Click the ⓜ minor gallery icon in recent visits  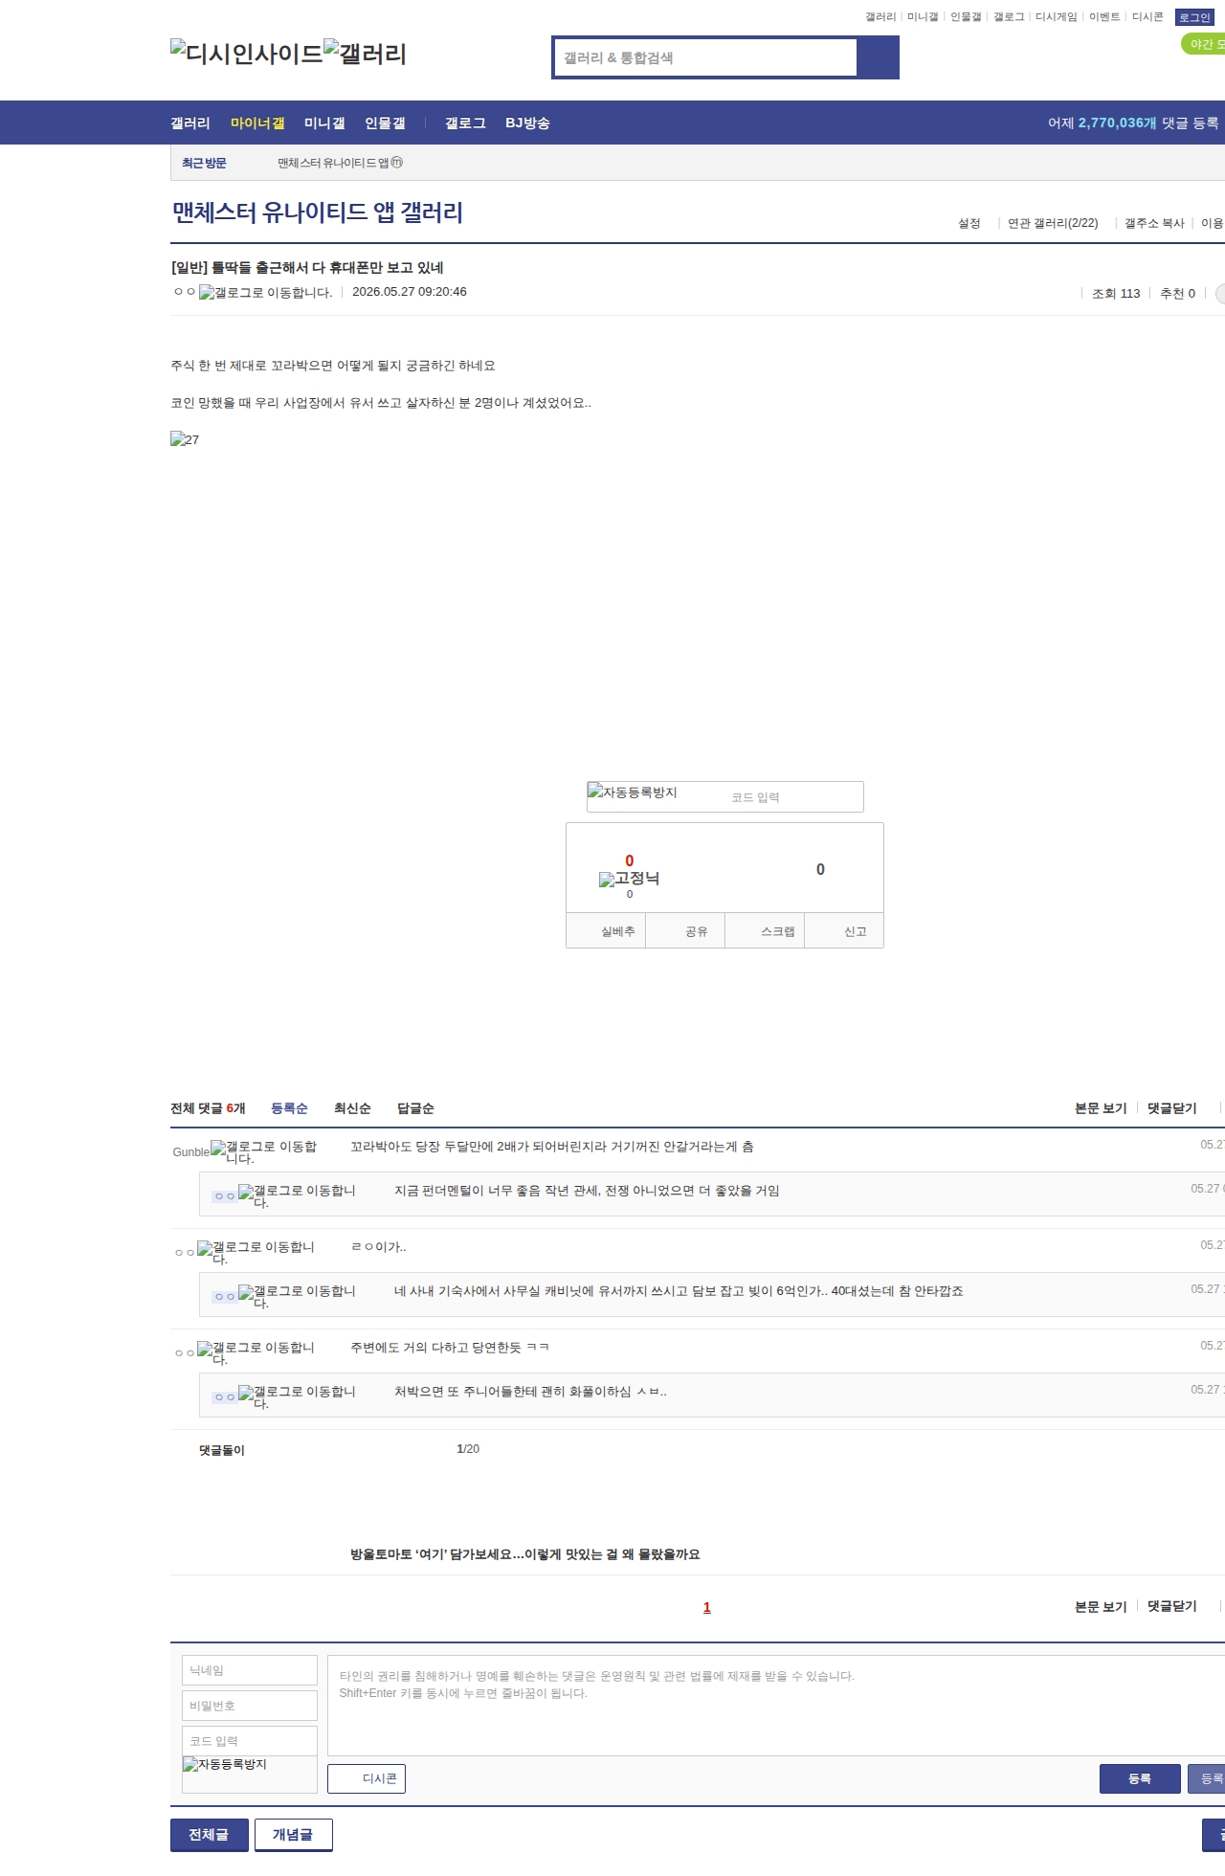396,163
